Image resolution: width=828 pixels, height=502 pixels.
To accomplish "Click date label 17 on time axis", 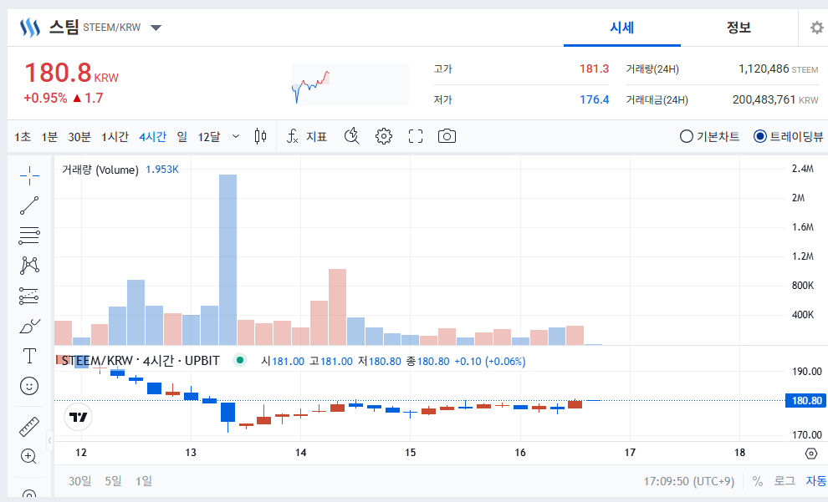I will pyautogui.click(x=630, y=453).
